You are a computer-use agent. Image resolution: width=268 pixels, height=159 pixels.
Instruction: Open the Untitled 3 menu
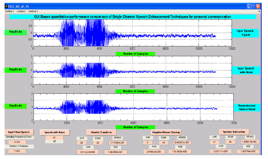[33, 11]
